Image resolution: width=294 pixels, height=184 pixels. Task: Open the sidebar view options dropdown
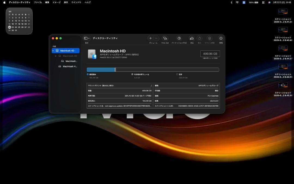(x=87, y=38)
